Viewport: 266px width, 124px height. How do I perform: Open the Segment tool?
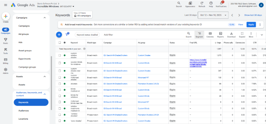[x=199, y=35]
